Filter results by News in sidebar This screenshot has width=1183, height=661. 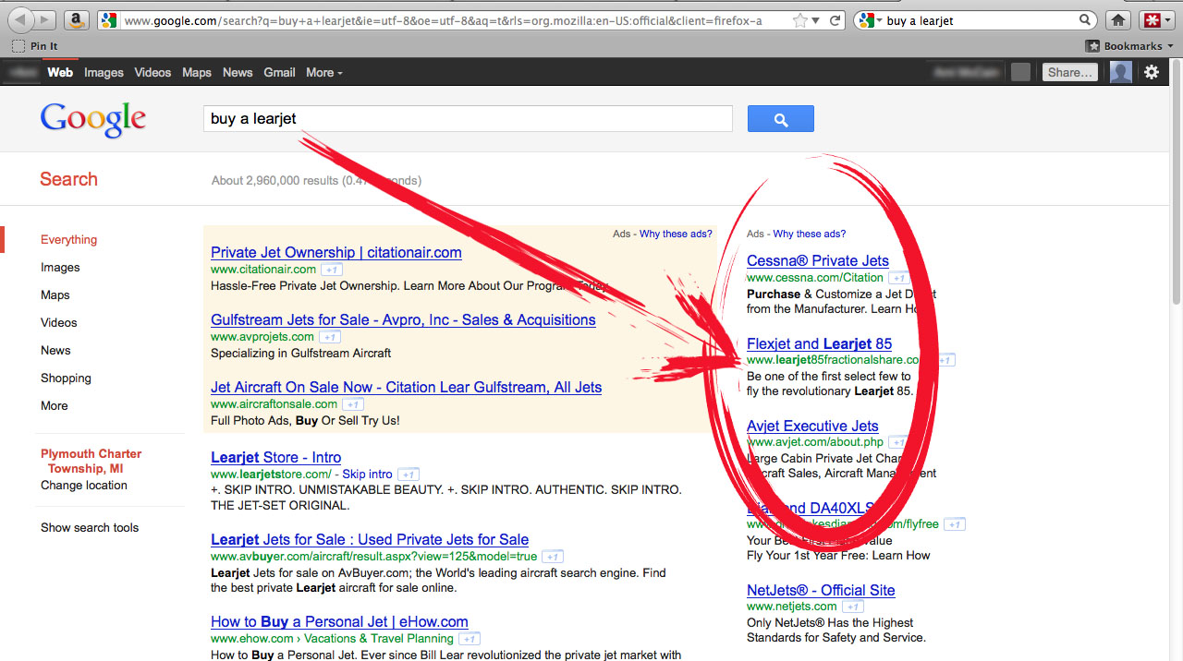coord(55,351)
